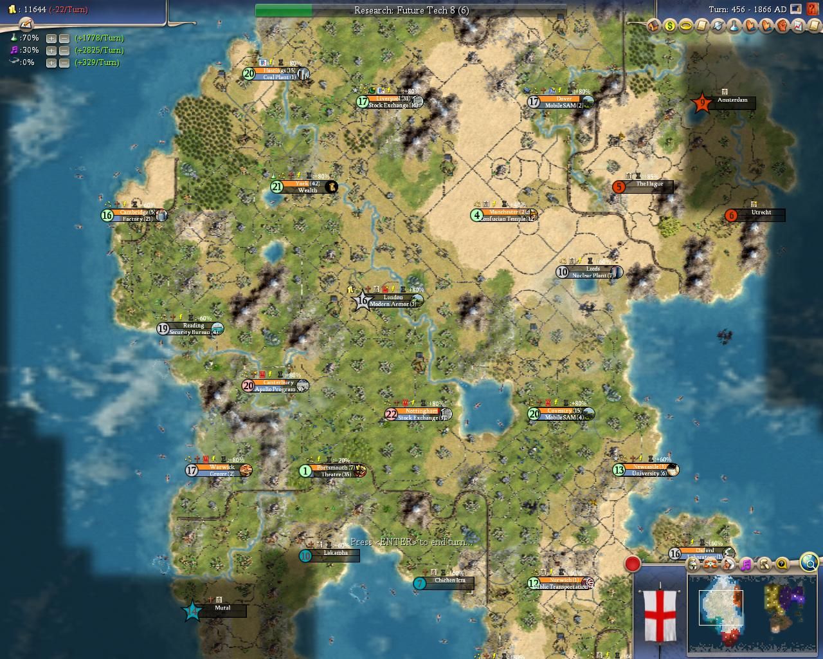This screenshot has height=659, width=823.
Task: Click York's Wealth production icon
Action: (x=331, y=187)
